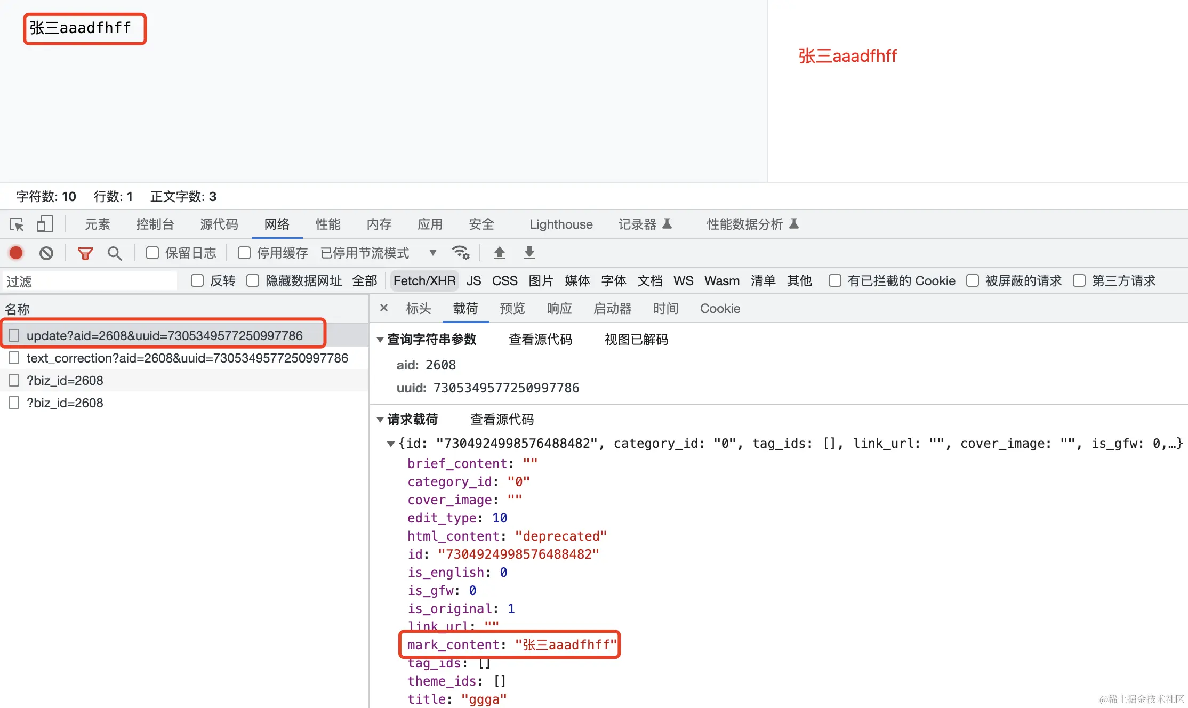1188x708 pixels.
Task: Open network conditions wifi settings icon
Action: (x=461, y=253)
